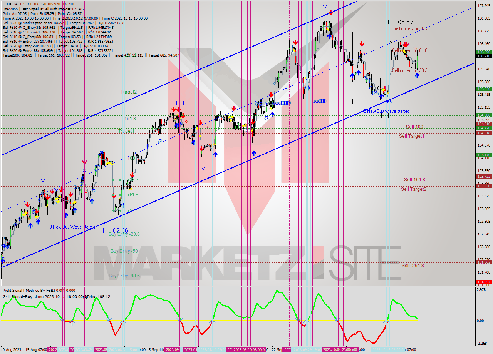Click the 'Buy Entry -23.6' label
This screenshot has width=493, height=354.
[124, 234]
